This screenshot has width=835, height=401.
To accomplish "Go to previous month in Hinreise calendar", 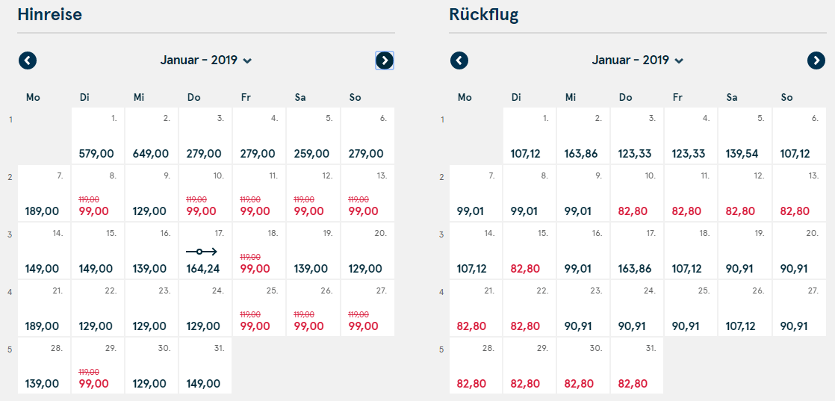I will click(28, 60).
